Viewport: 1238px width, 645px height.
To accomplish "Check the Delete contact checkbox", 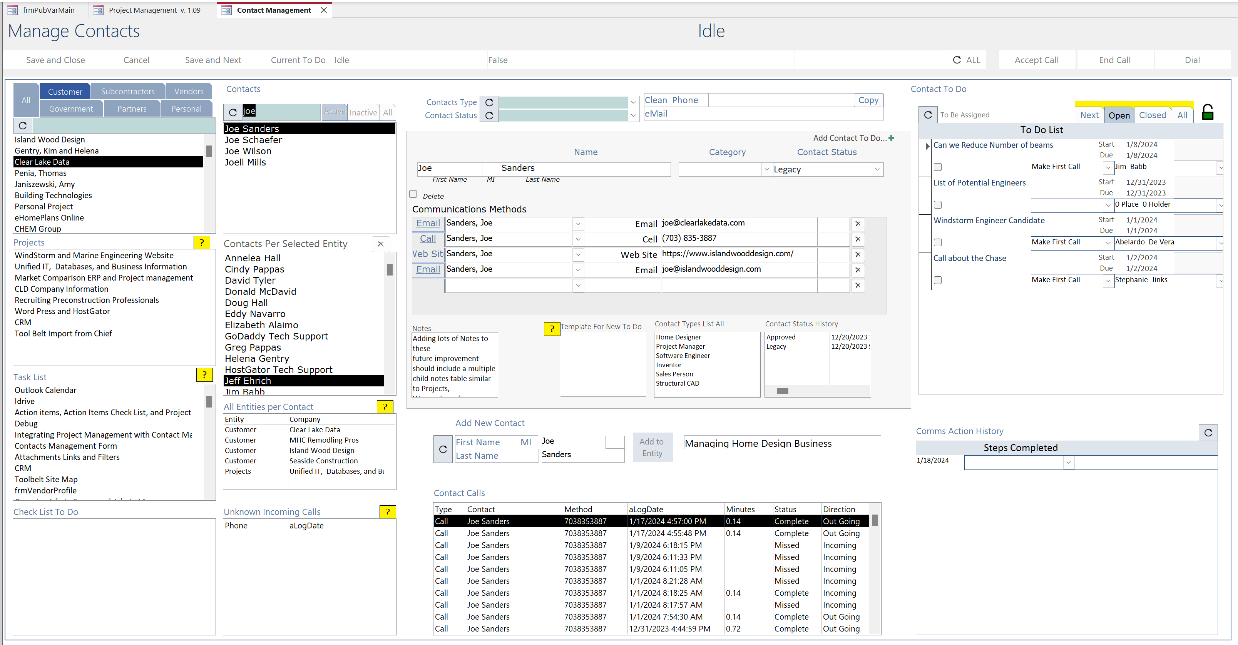I will pos(413,194).
